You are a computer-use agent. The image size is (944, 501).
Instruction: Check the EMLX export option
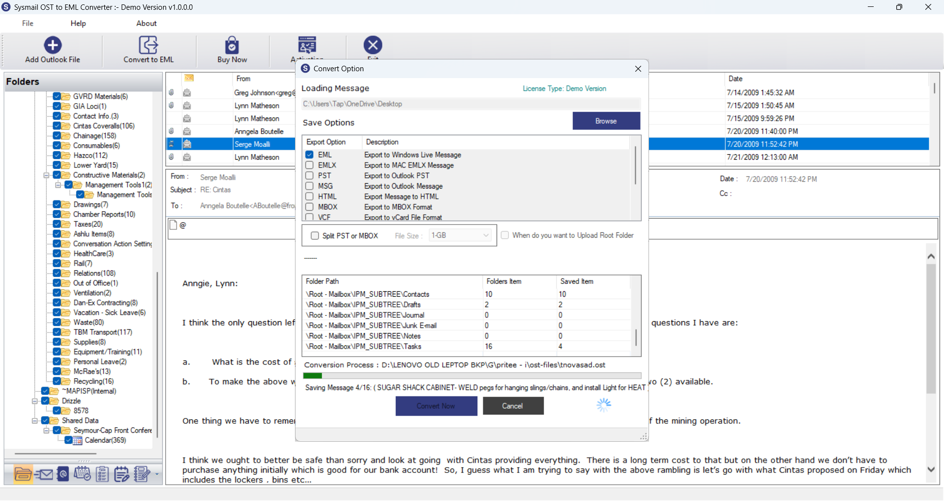coord(310,165)
